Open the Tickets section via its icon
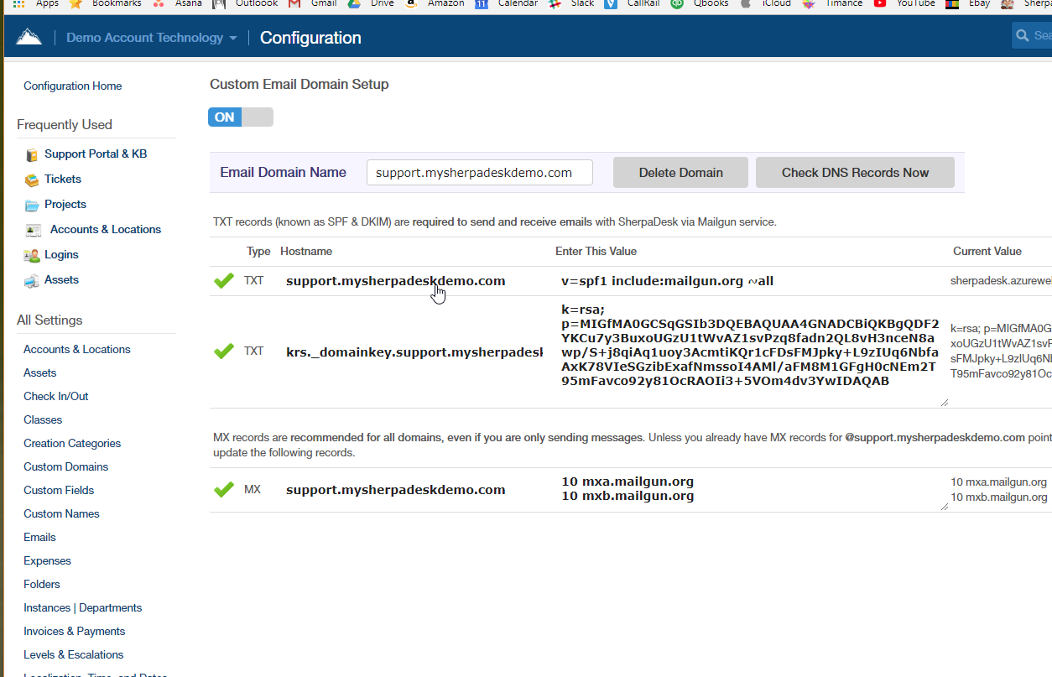 (32, 179)
